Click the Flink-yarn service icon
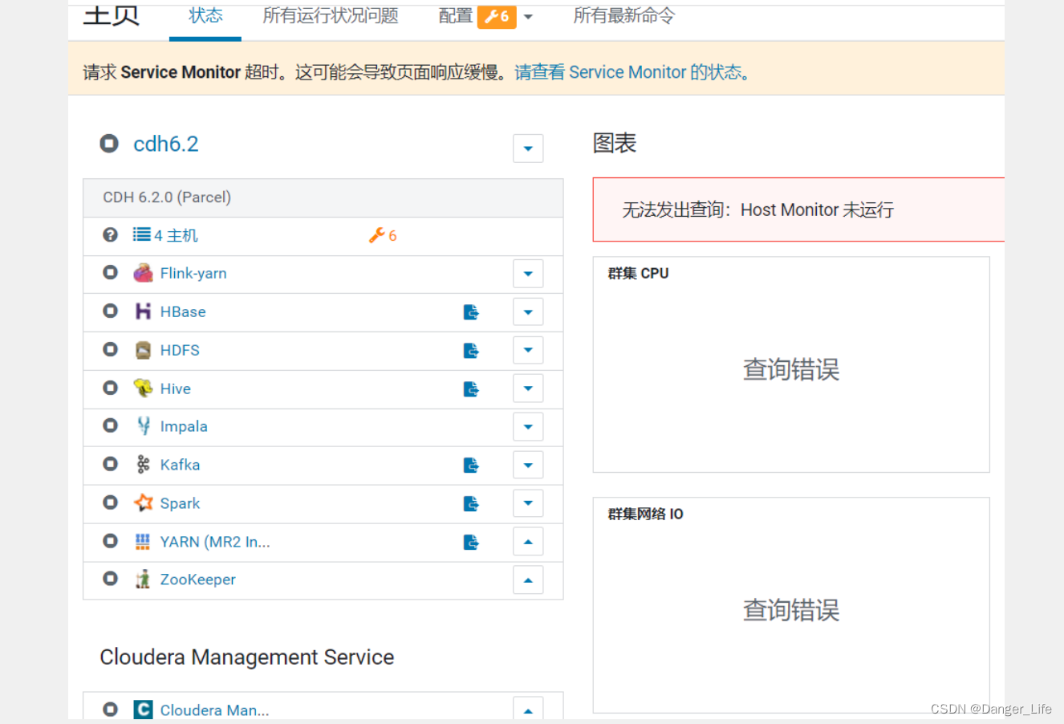1064x724 pixels. [x=143, y=273]
